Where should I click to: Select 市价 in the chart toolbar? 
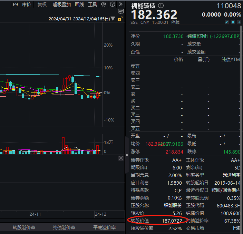pyautogui.click(x=26, y=4)
